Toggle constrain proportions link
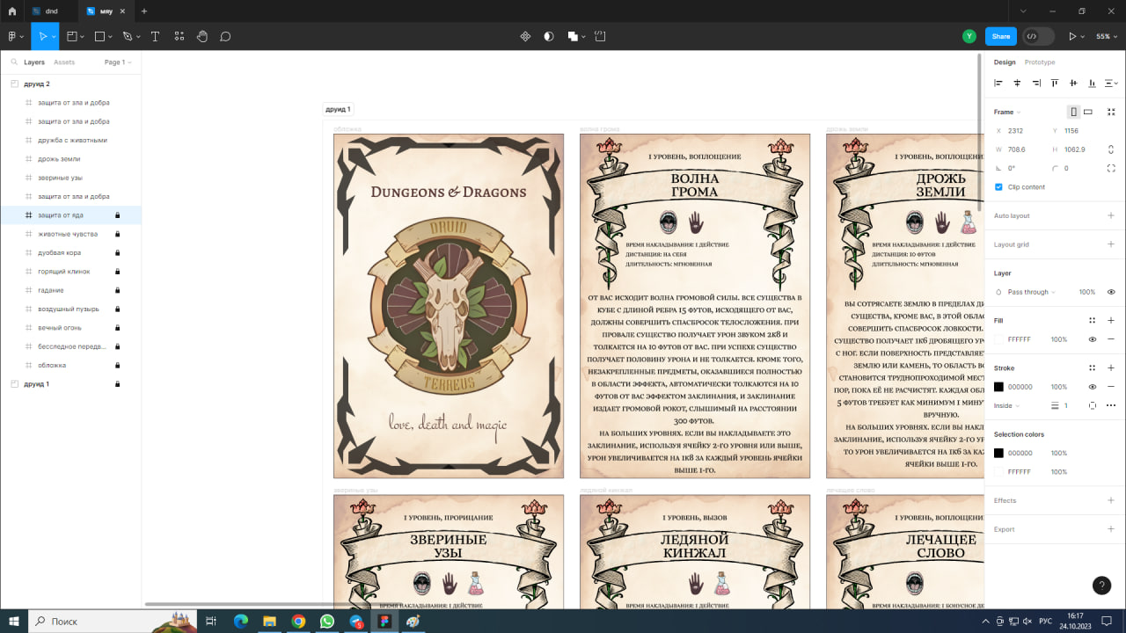The height and width of the screenshot is (633, 1126). (x=1111, y=149)
